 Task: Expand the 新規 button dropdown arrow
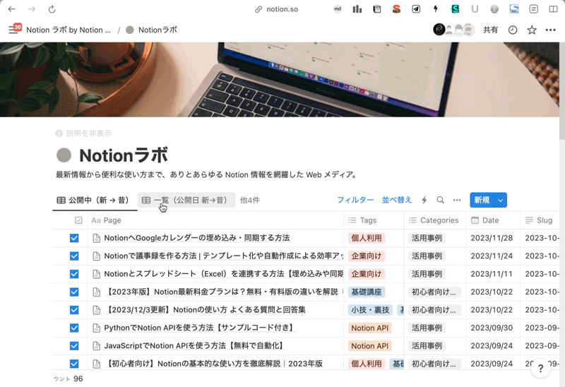[x=501, y=200]
